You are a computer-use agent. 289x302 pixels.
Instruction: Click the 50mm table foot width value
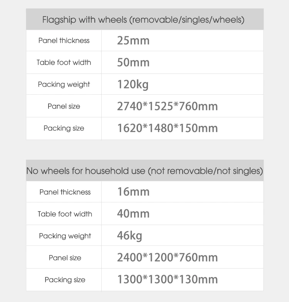point(133,62)
